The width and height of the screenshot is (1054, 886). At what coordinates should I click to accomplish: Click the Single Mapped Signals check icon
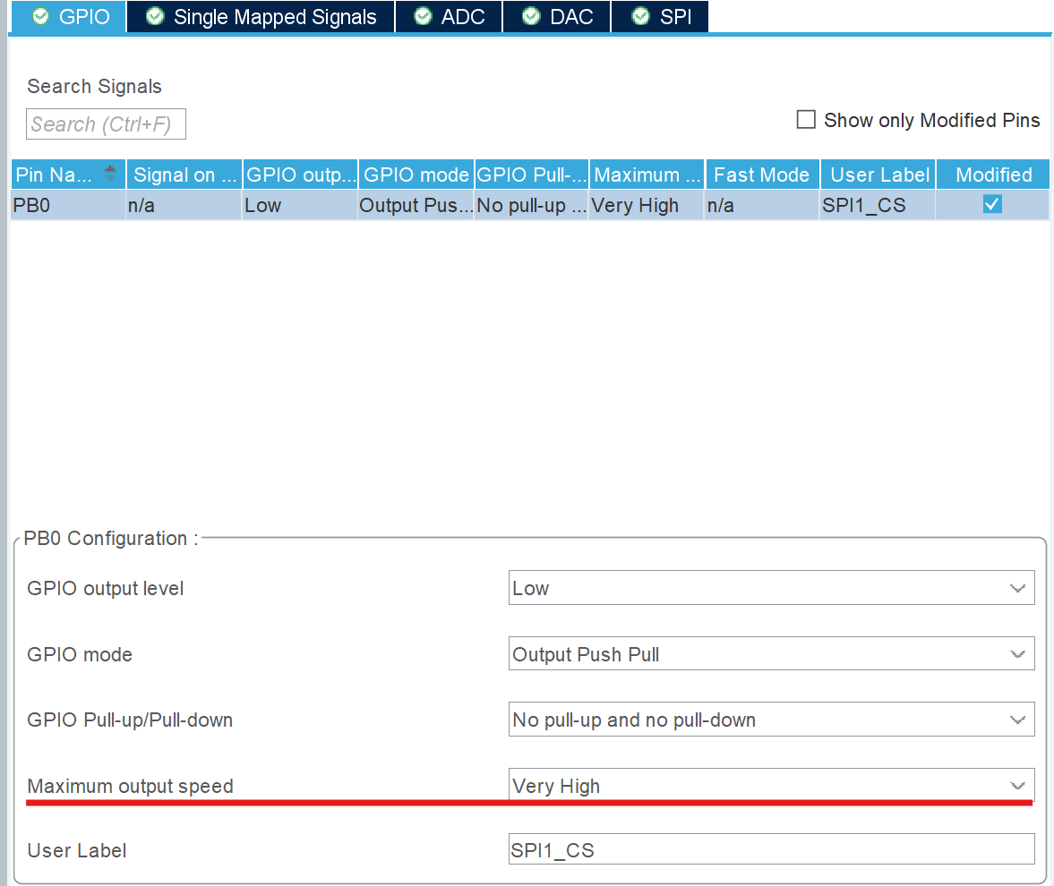pyautogui.click(x=155, y=16)
